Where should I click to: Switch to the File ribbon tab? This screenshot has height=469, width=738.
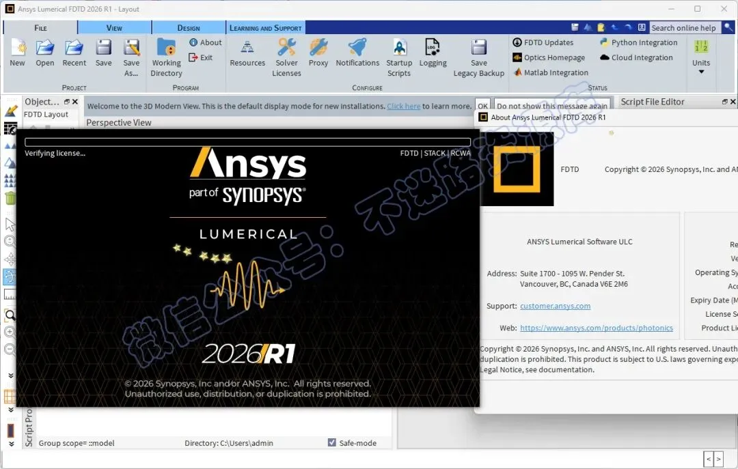pos(40,28)
